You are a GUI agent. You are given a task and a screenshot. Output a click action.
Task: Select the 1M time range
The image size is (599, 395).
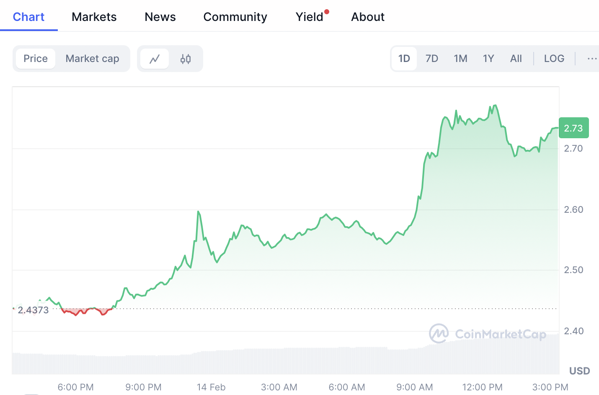coord(460,59)
